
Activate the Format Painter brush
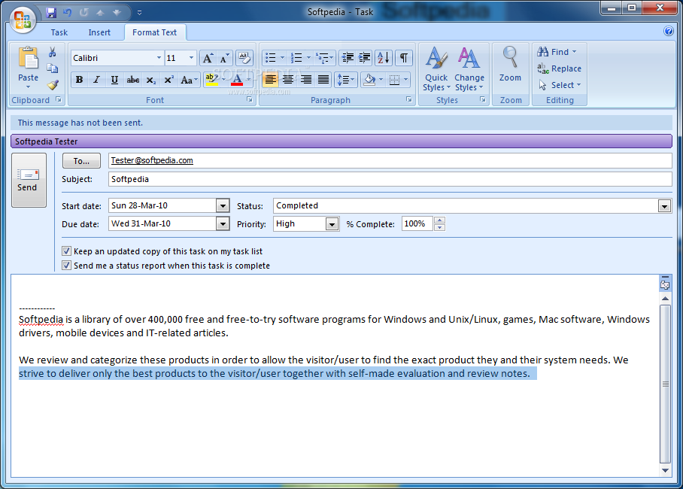(53, 84)
